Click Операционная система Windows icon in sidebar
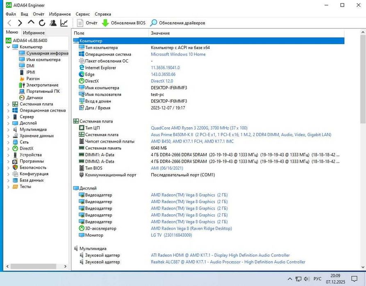The width and height of the screenshot is (366, 286). click(x=15, y=110)
